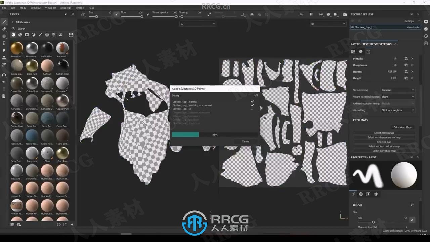The image size is (430, 242).
Task: Select the Projection tool
Action: pyautogui.click(x=4, y=36)
